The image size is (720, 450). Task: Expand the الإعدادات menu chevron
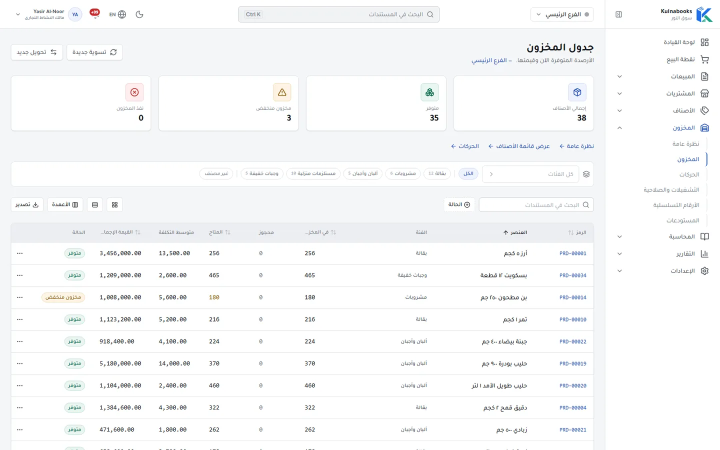tap(619, 271)
